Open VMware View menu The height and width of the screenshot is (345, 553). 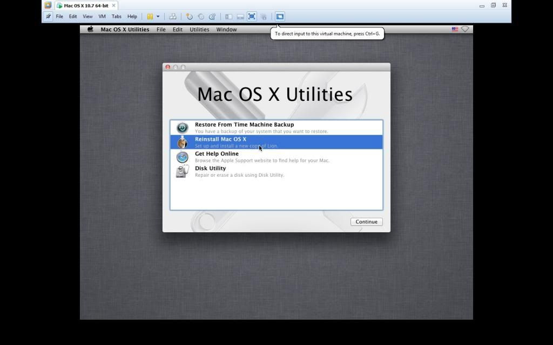click(x=87, y=17)
